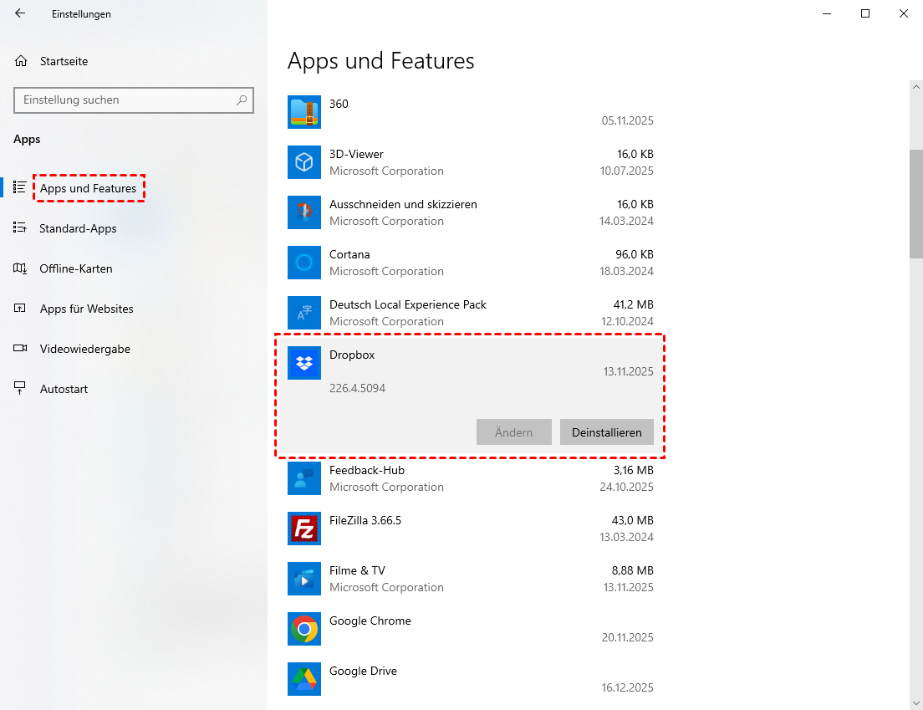Click the 96,0 KB size value
The width and height of the screenshot is (923, 710).
pos(635,254)
